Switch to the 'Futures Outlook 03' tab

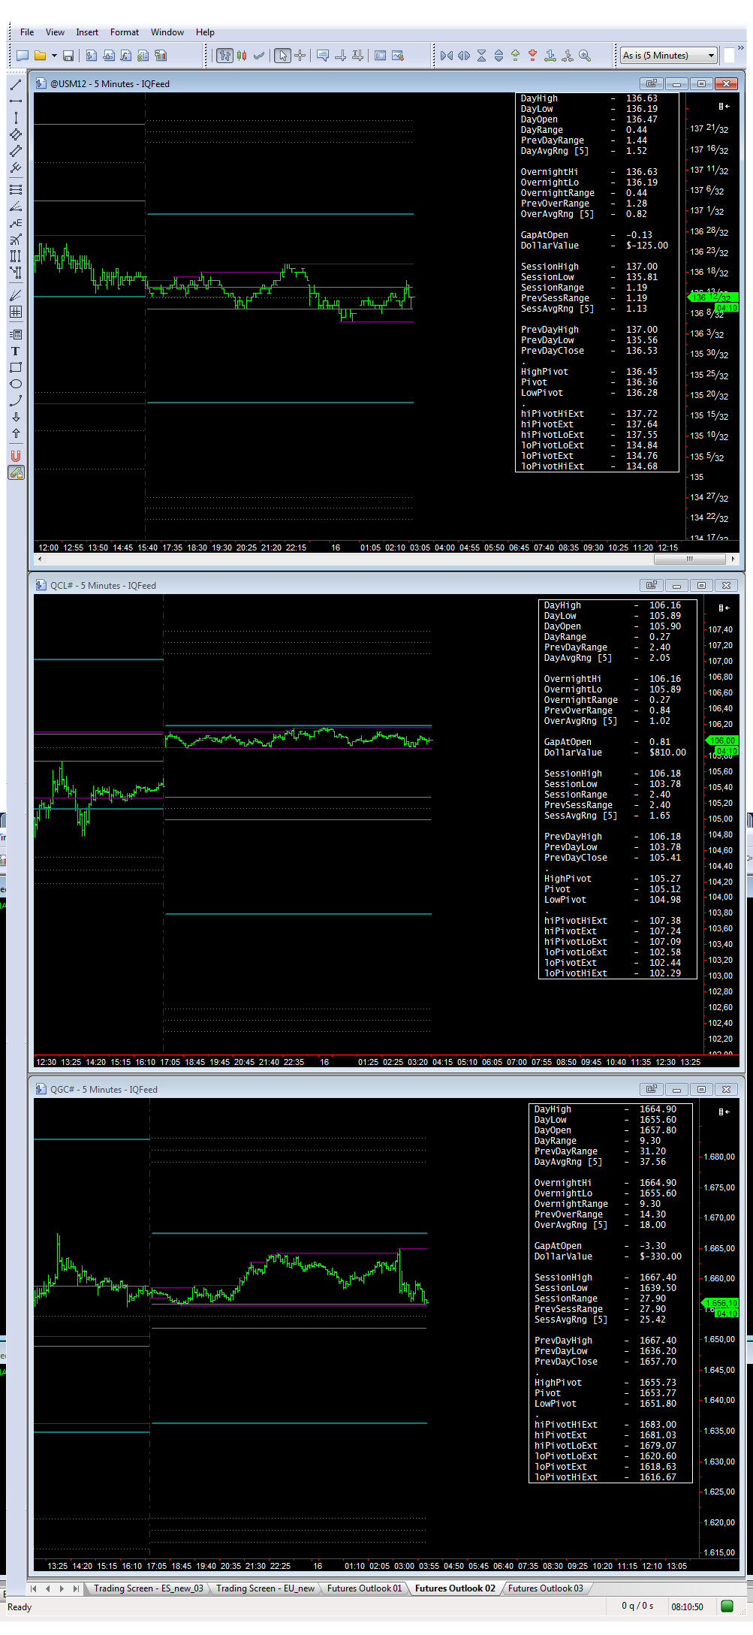pos(546,1588)
